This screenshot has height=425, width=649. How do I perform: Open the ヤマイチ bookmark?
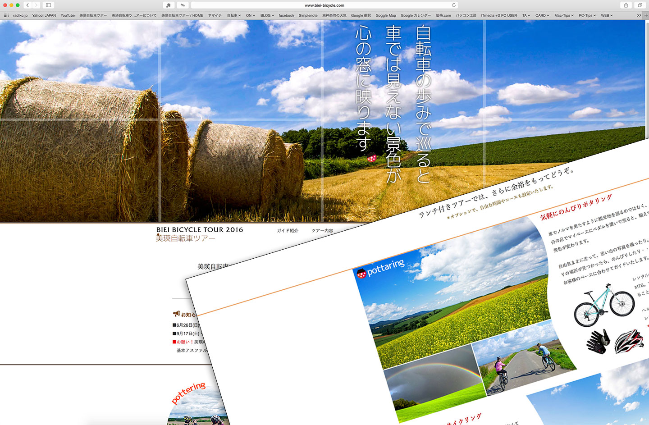coord(215,15)
